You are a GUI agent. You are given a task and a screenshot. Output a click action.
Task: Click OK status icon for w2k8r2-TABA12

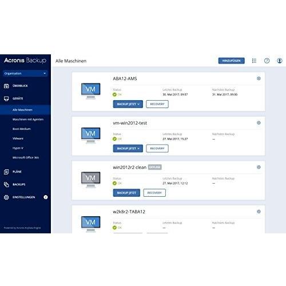(x=114, y=228)
